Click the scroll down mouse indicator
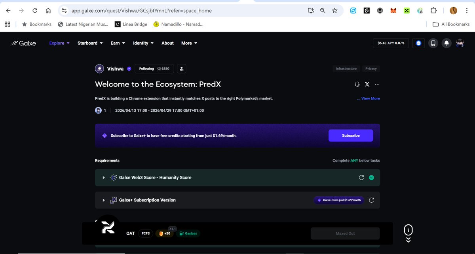 click(408, 233)
